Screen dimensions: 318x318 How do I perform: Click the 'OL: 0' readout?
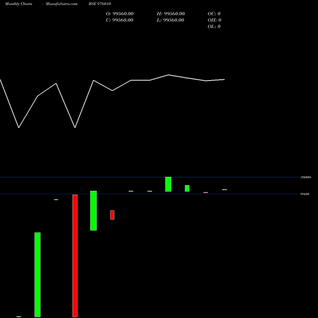[214, 27]
